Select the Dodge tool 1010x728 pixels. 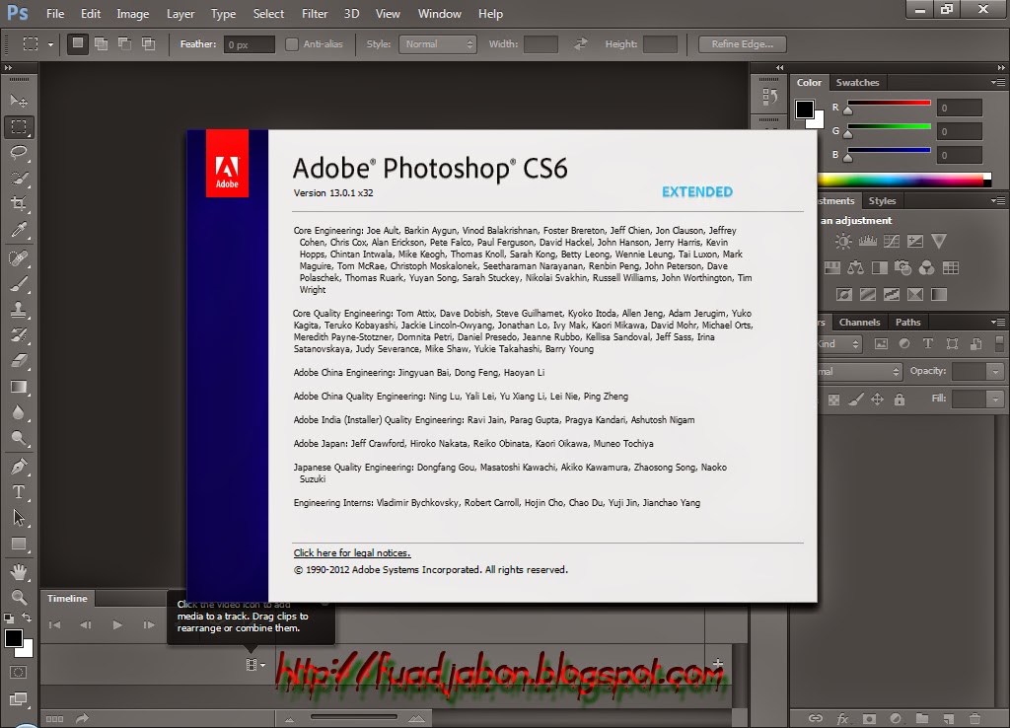point(19,439)
